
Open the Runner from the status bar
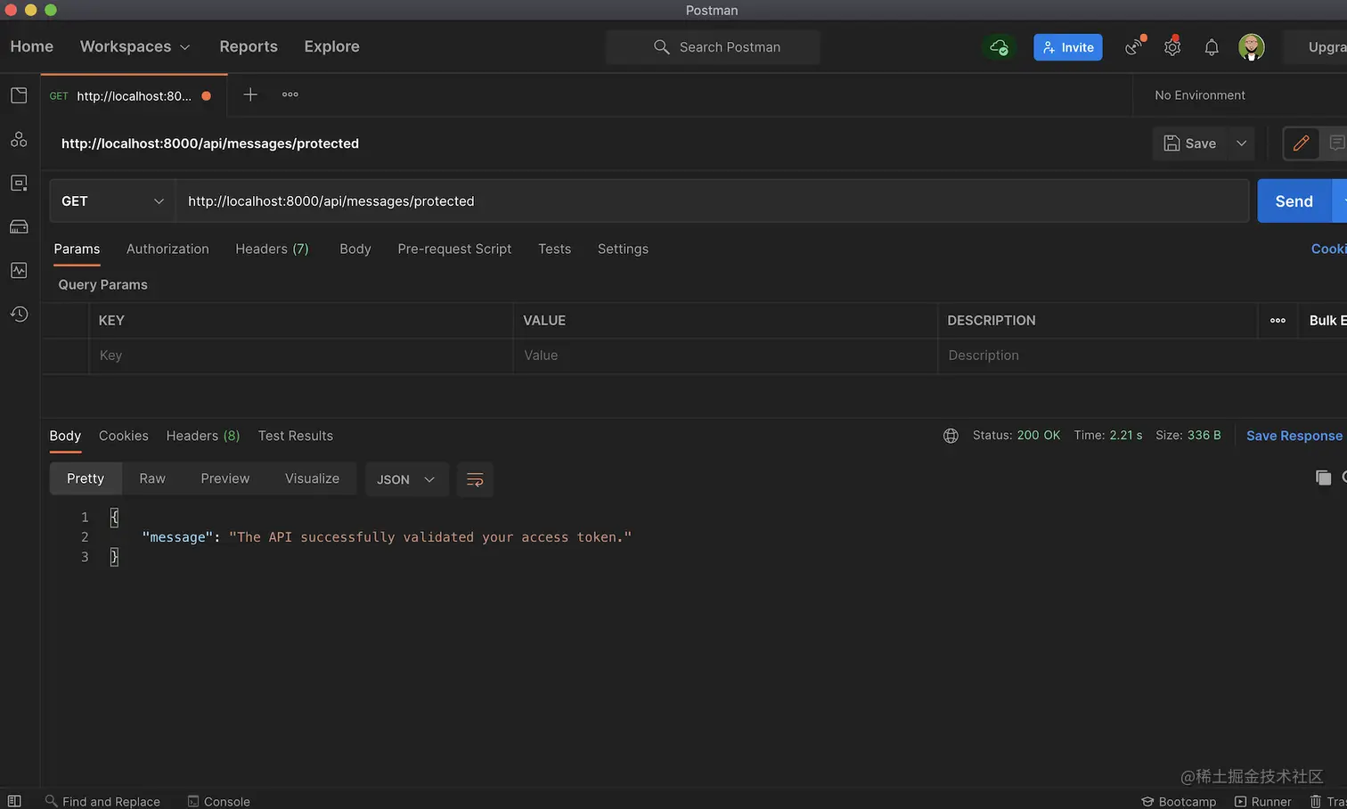pos(1263,801)
